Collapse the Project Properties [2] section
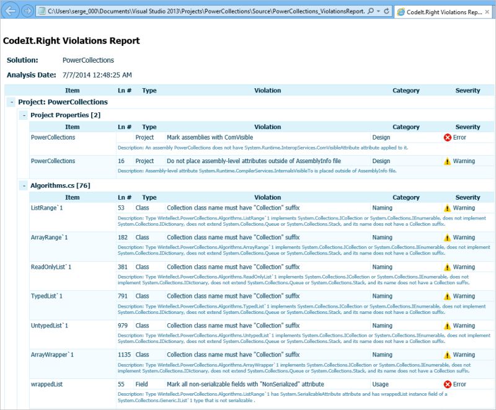496x410 pixels. 24,115
